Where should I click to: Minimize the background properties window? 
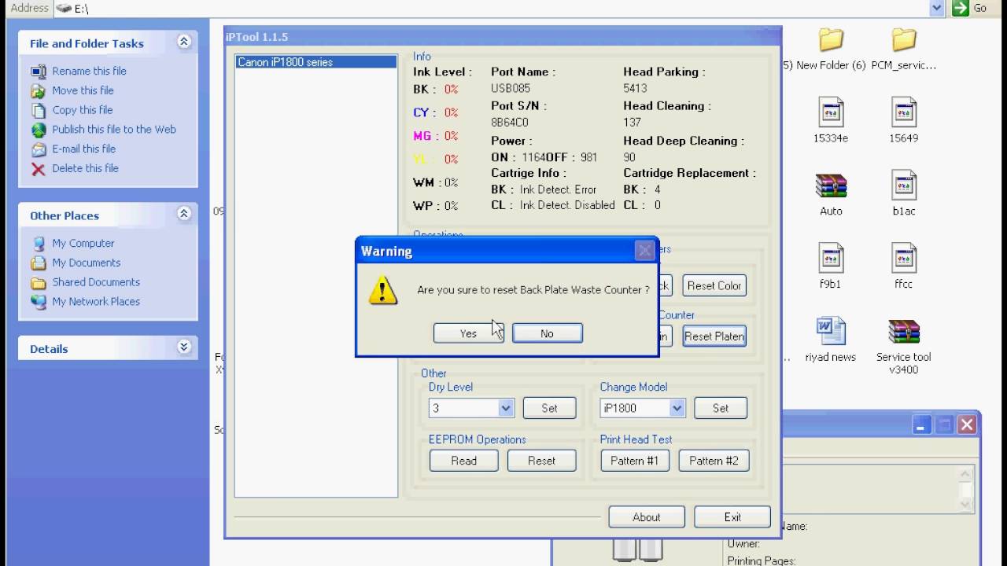point(923,425)
